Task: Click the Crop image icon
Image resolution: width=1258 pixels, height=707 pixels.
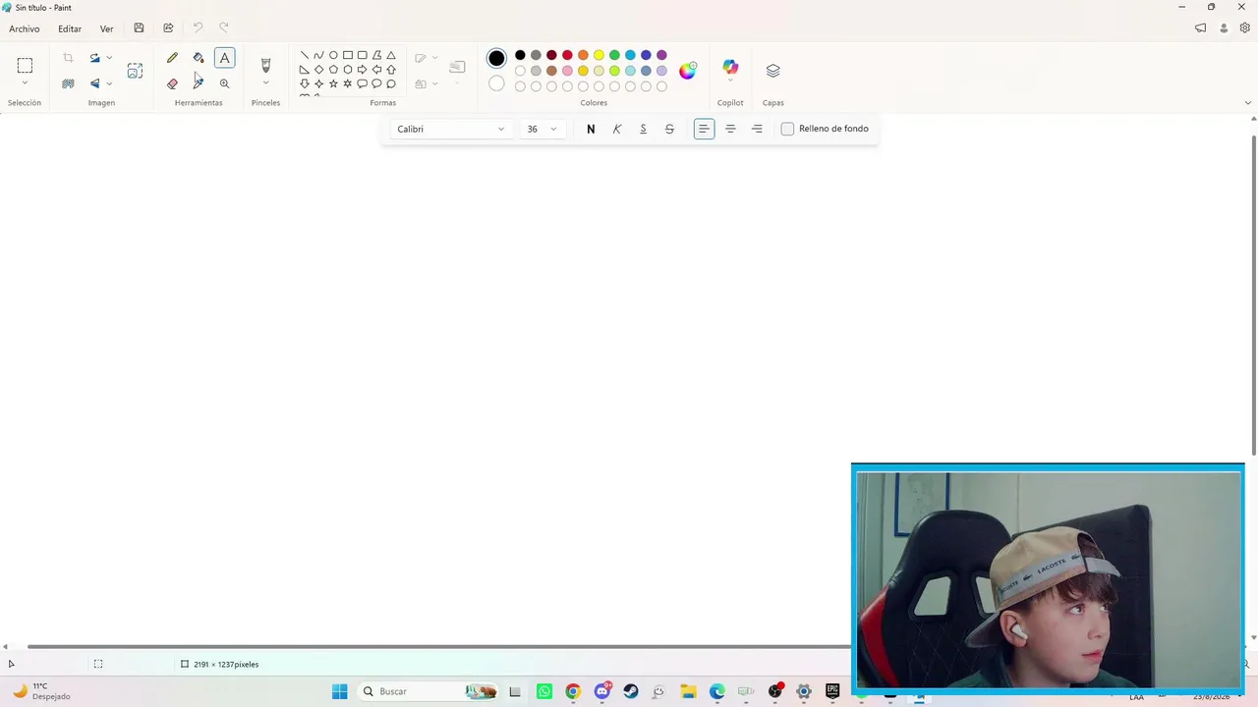Action: tap(68, 58)
